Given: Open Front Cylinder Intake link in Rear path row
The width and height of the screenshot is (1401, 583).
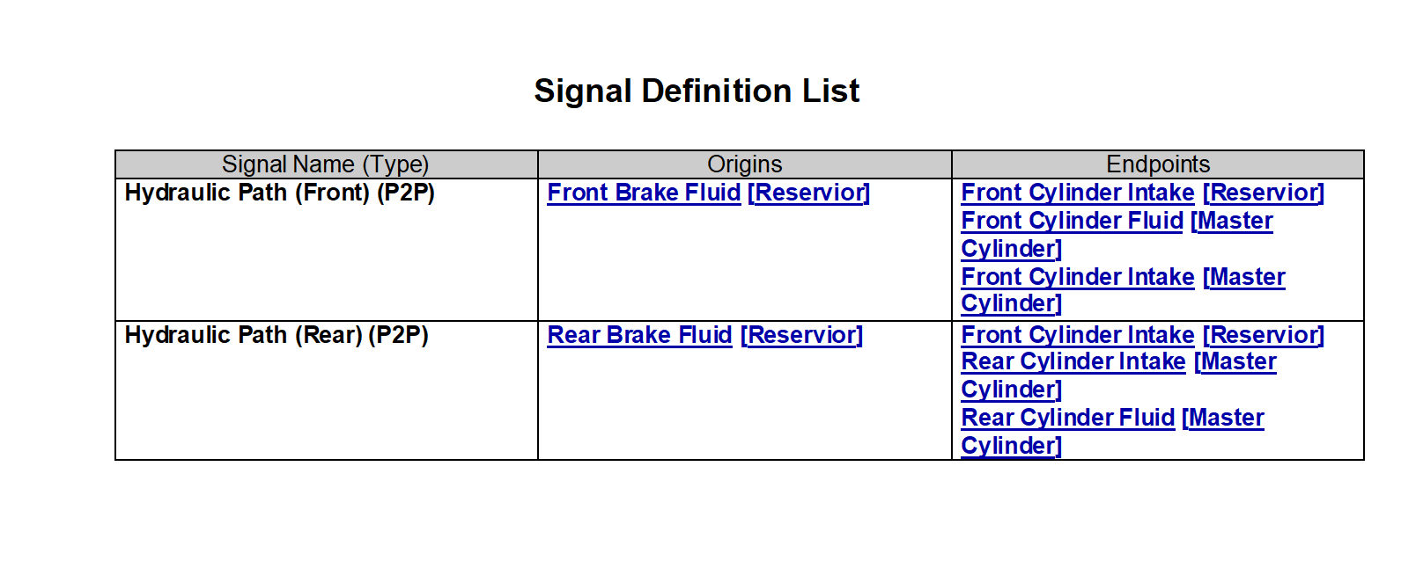Looking at the screenshot, I should pyautogui.click(x=1078, y=335).
